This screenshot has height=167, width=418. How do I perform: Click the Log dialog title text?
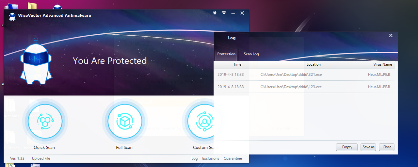(232, 38)
